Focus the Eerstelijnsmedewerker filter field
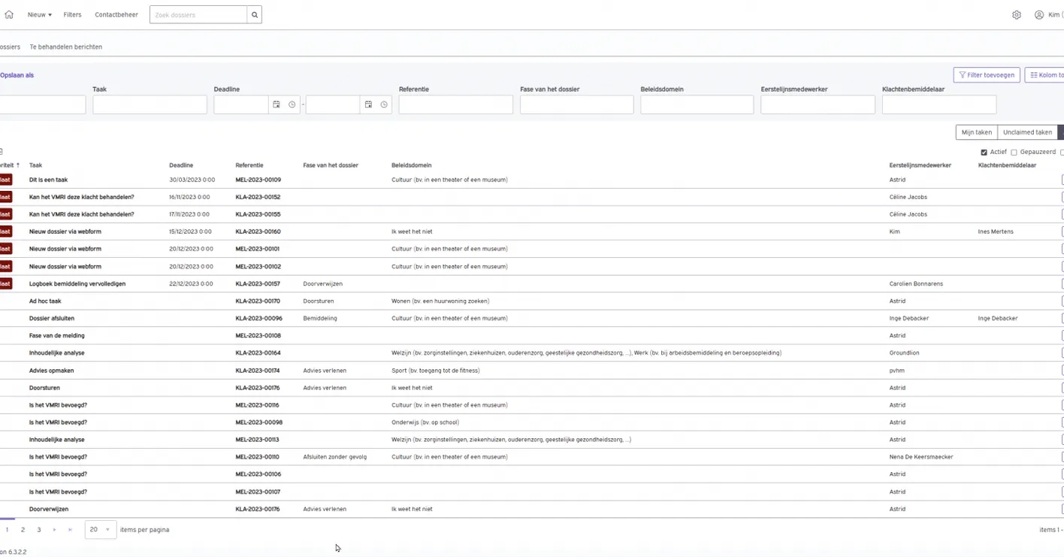The image size is (1064, 557). (818, 104)
